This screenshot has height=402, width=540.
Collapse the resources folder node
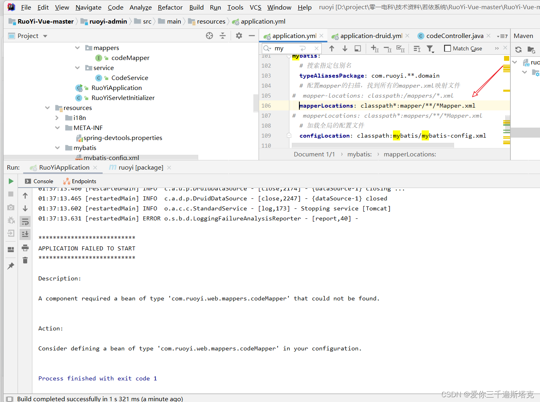pos(47,108)
